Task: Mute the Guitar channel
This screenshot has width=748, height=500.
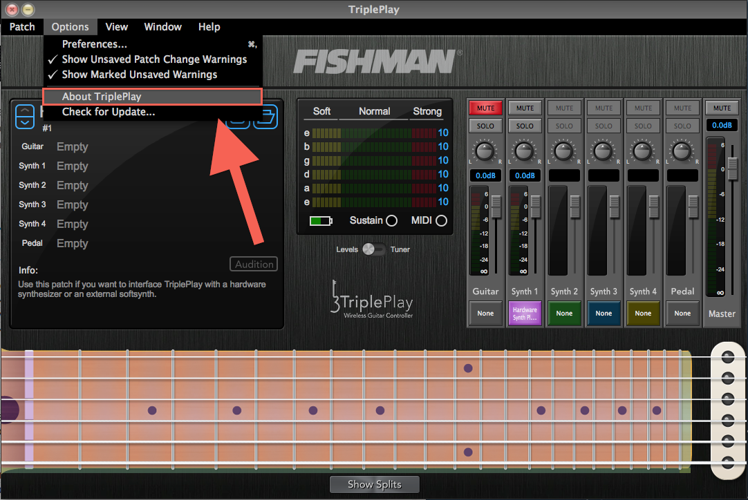Action: (485, 108)
